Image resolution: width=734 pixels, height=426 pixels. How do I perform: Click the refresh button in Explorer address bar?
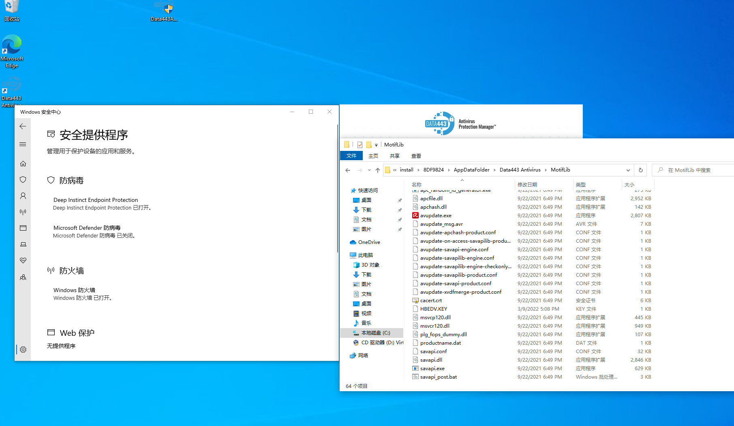coord(641,170)
